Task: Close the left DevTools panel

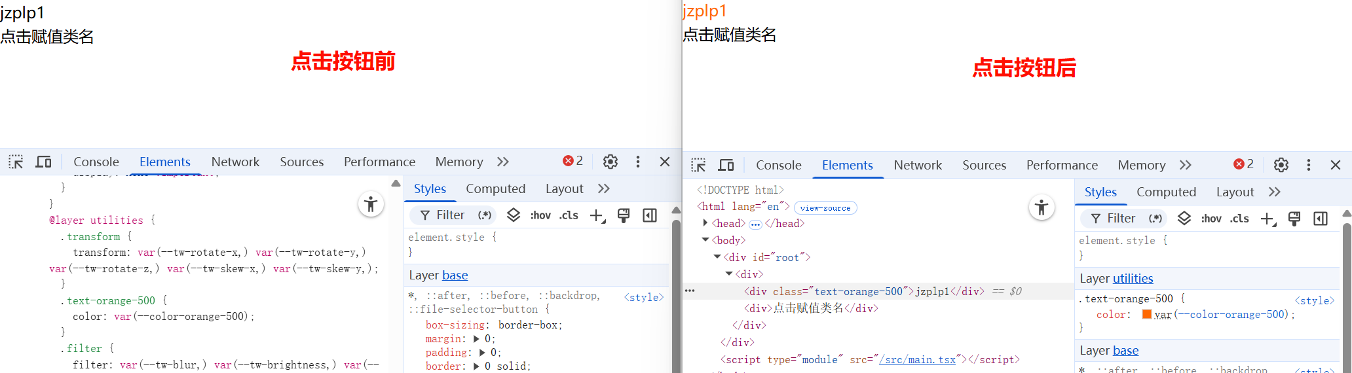Action: point(665,162)
